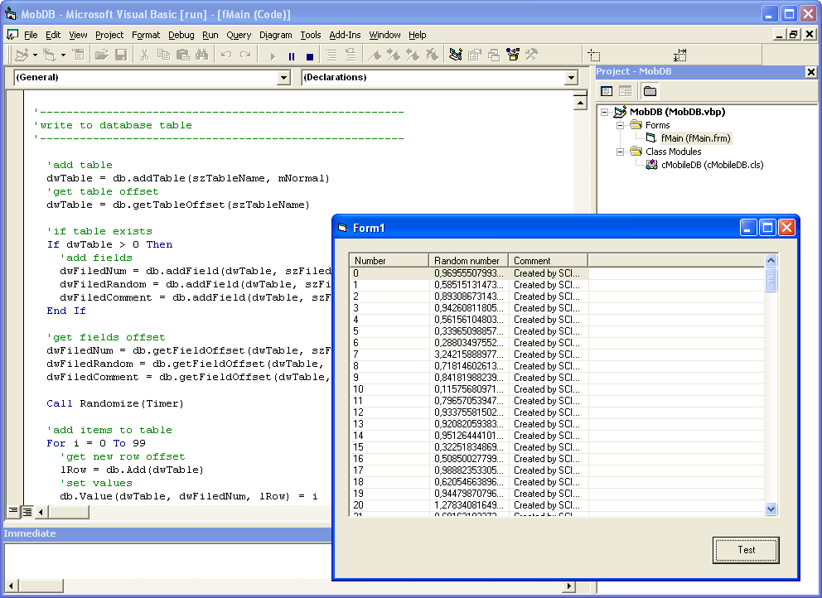Click the Form1 list vertical scrollbar thumb

(771, 280)
